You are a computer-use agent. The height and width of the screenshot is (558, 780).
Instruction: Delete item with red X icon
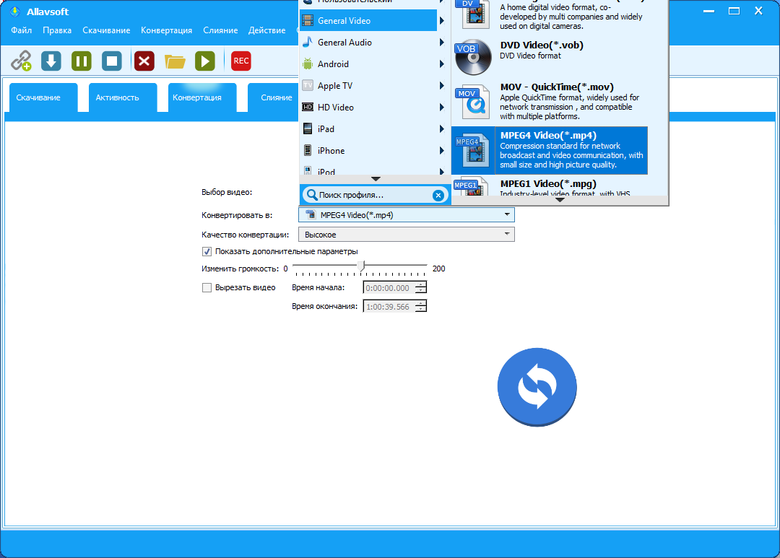(x=144, y=61)
